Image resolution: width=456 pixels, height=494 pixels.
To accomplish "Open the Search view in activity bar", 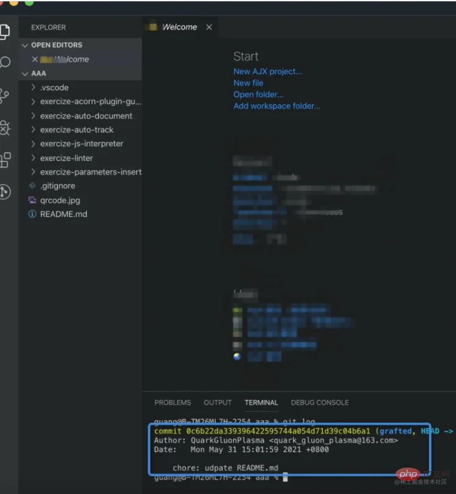I will [x=5, y=62].
